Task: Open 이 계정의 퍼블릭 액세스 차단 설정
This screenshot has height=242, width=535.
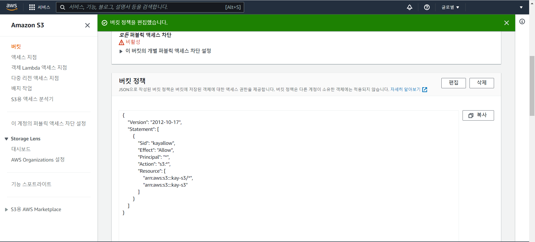Action: pyautogui.click(x=48, y=123)
